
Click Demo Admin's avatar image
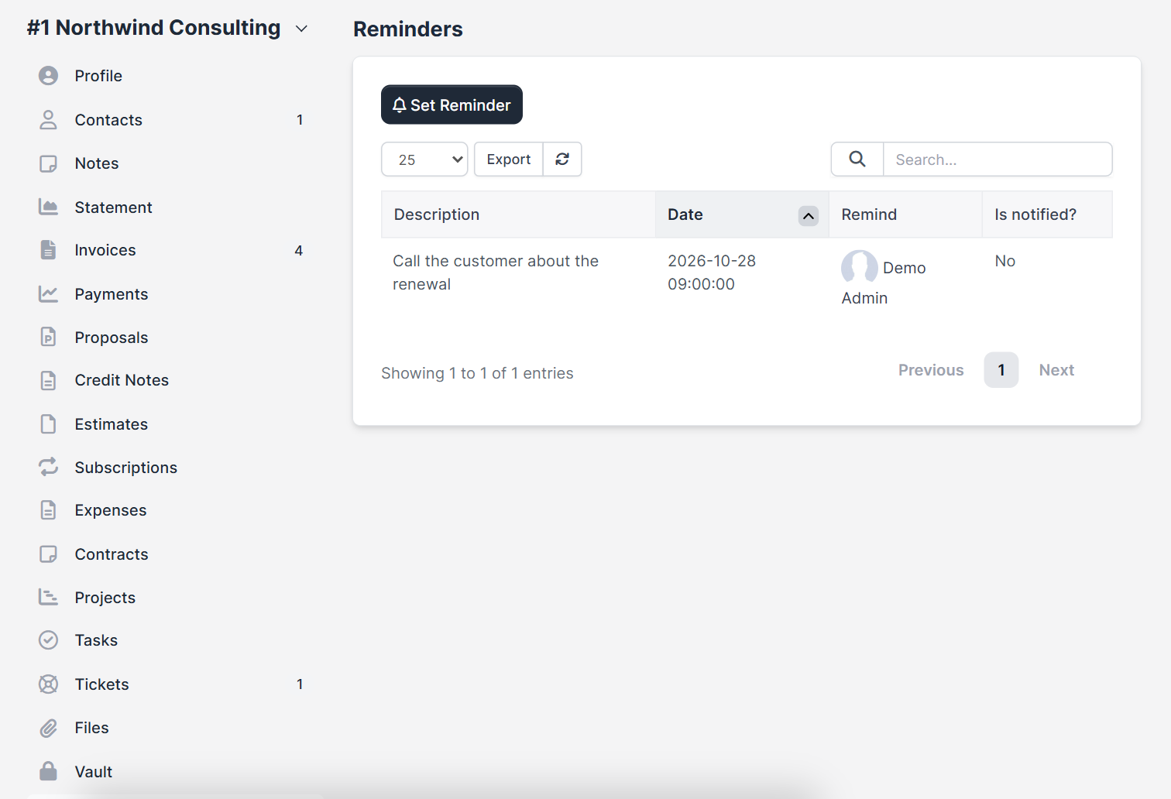860,267
